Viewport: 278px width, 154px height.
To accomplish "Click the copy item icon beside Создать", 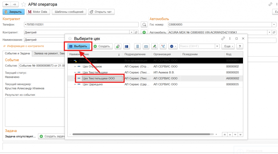I will click(x=118, y=46).
